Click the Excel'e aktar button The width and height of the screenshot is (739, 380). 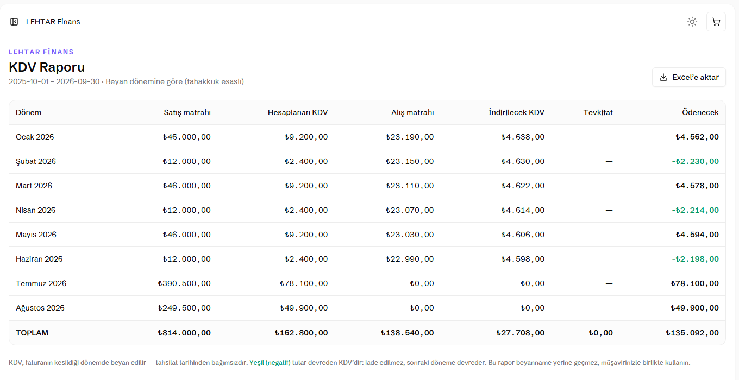tap(689, 77)
